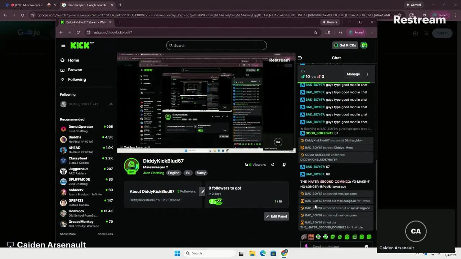Click Chrome icon on taskbar

[x=284, y=253]
